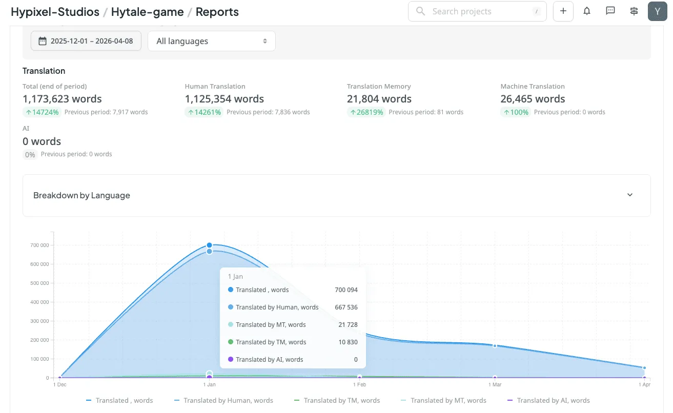This screenshot has width=673, height=413.
Task: Click the green 14724% change badge
Action: click(42, 112)
